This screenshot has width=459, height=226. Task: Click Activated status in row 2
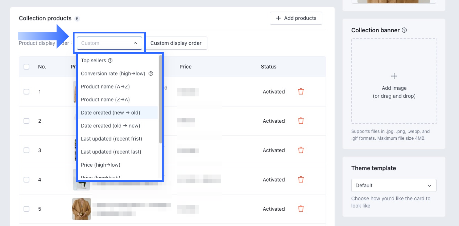274,121
